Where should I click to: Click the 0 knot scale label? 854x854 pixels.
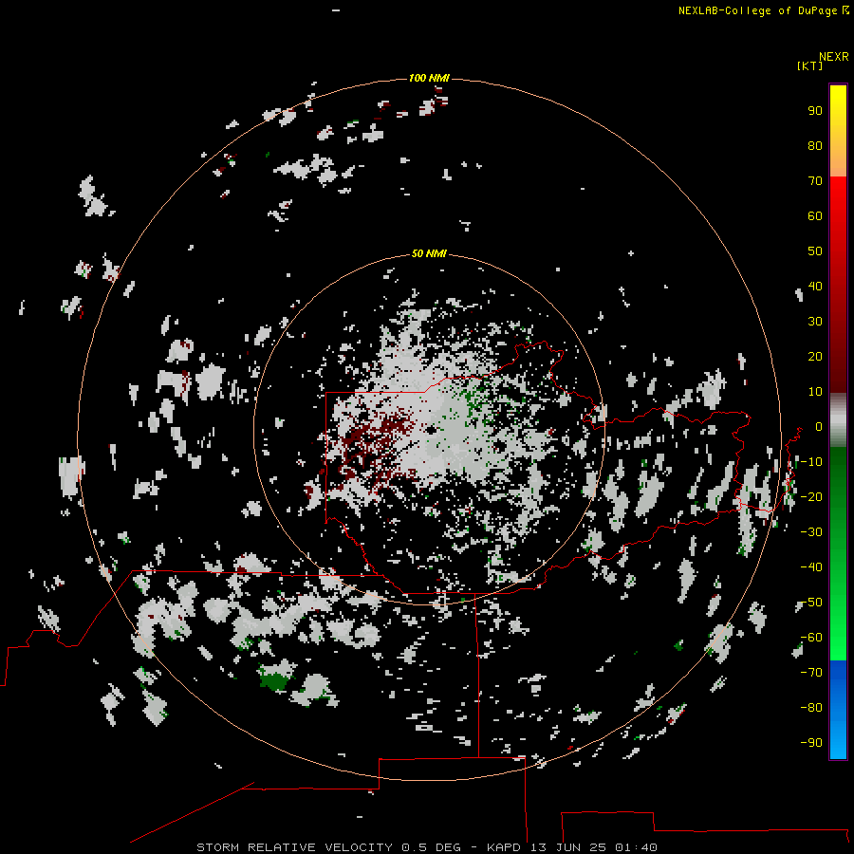(819, 426)
